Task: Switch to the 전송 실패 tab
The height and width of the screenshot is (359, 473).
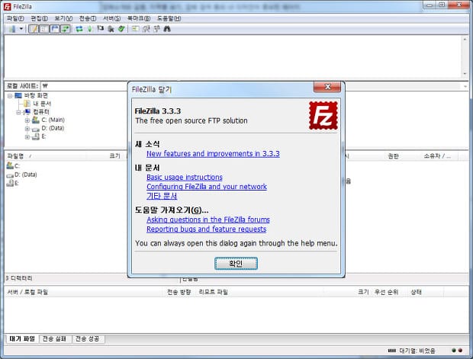Action: pyautogui.click(x=54, y=339)
